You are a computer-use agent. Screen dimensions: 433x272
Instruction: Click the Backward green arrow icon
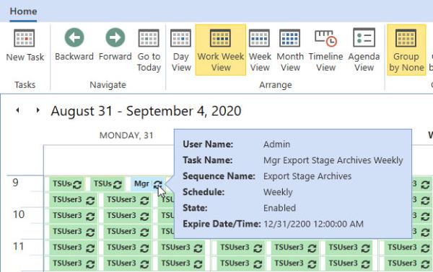(74, 37)
